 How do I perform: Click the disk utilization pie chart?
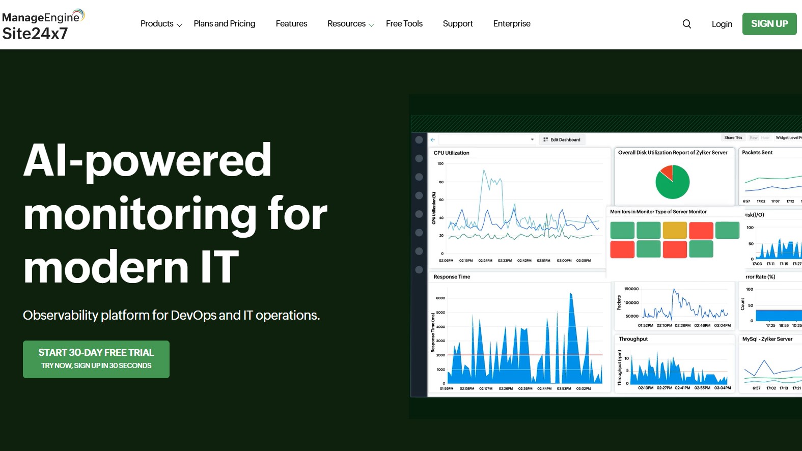(x=672, y=182)
